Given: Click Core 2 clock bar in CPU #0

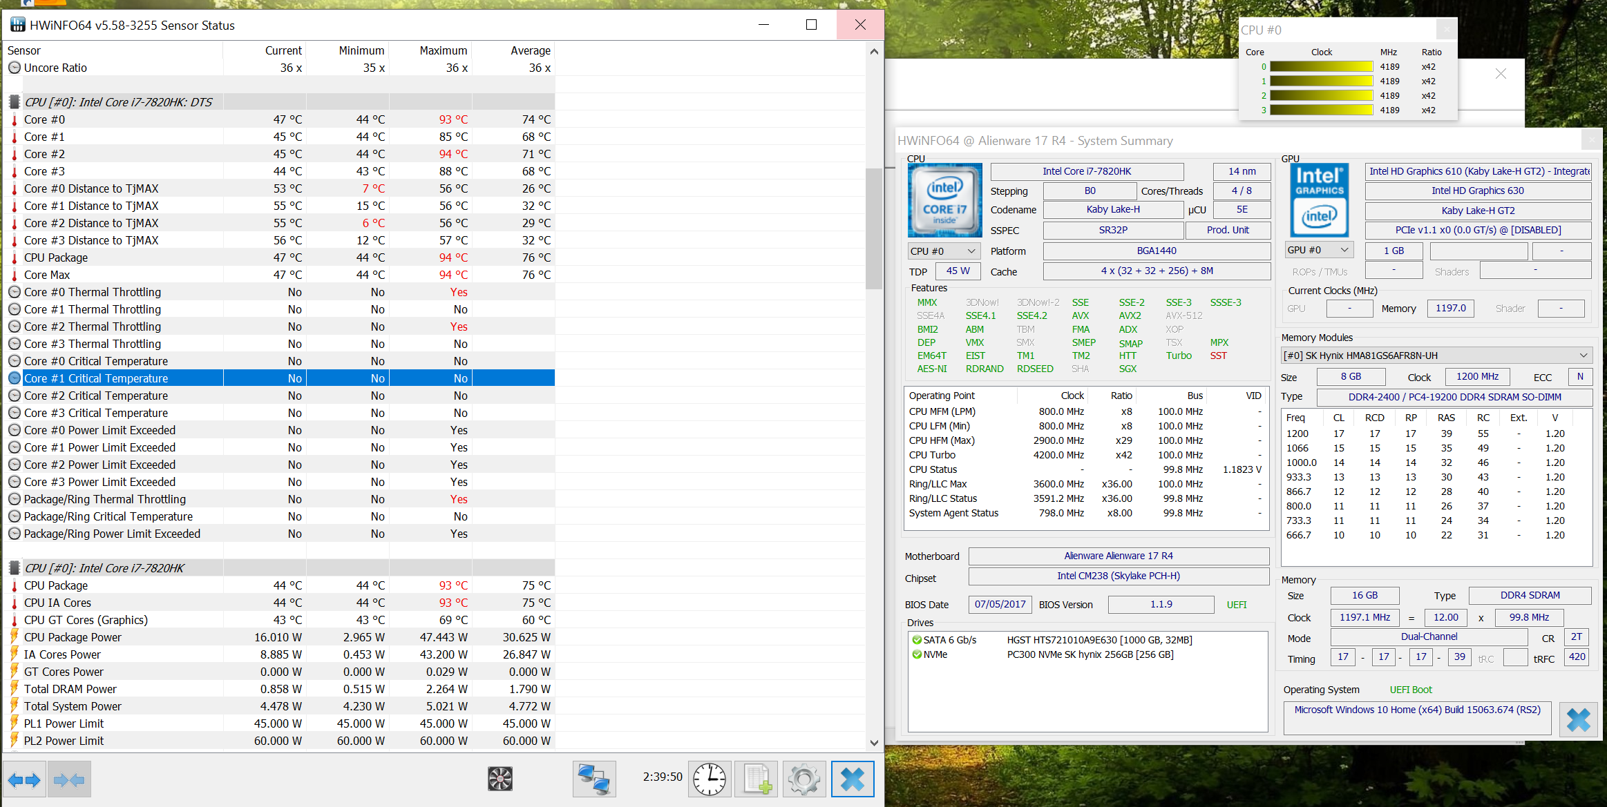Looking at the screenshot, I should coord(1321,95).
